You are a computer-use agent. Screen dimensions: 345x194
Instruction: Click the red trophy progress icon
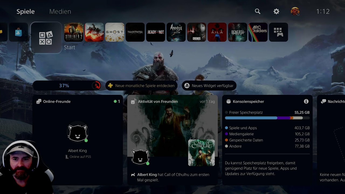pyautogui.click(x=96, y=86)
